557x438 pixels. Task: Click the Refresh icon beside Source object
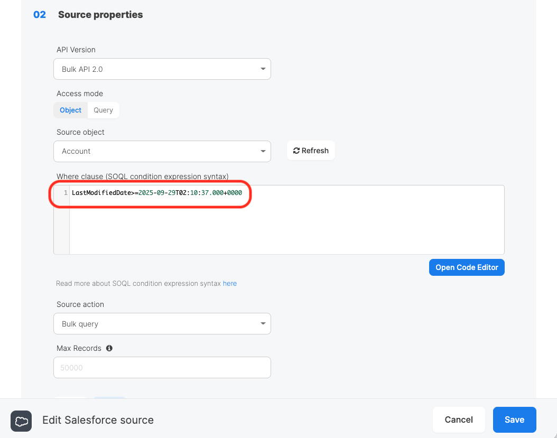[x=297, y=150]
